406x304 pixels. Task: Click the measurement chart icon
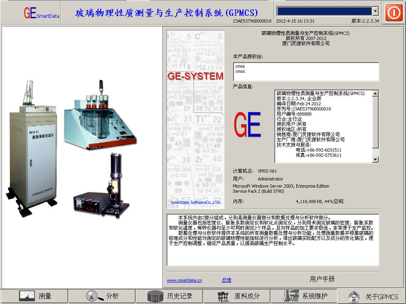[x=27, y=296]
